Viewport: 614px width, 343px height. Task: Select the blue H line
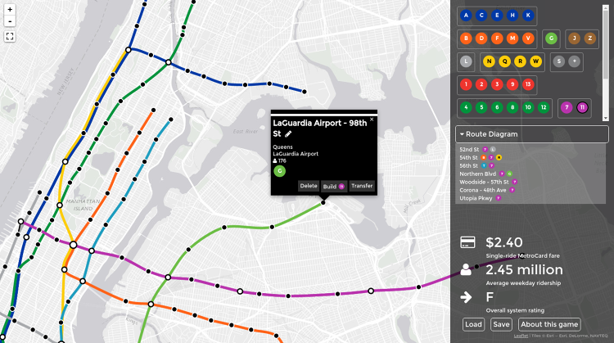512,16
